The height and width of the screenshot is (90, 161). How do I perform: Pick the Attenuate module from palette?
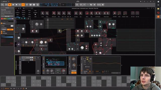54,14
